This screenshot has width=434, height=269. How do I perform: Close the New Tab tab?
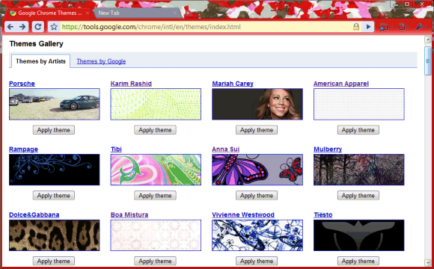[x=175, y=13]
